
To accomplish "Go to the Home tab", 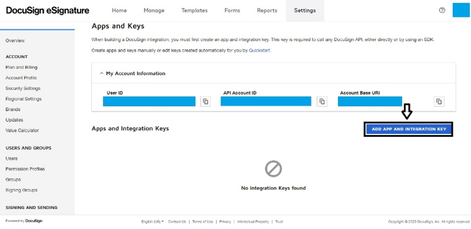I will (x=119, y=11).
